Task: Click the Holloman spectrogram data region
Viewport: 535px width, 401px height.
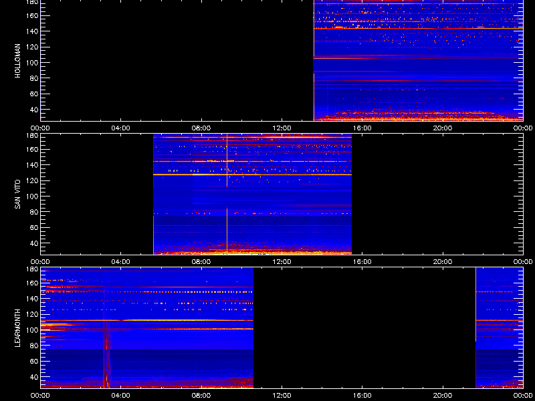Action: pyautogui.click(x=419, y=60)
